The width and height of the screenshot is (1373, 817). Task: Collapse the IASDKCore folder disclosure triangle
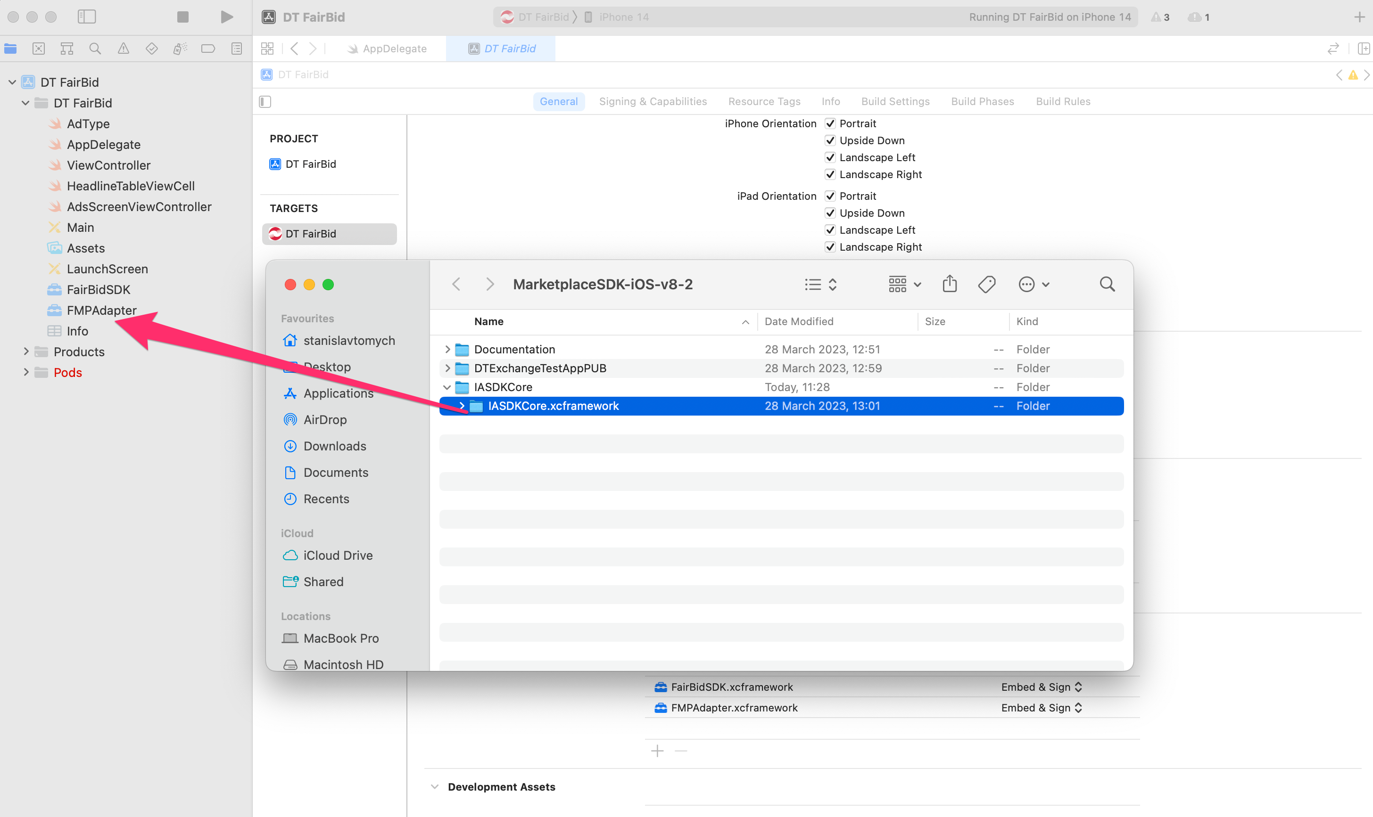point(447,387)
